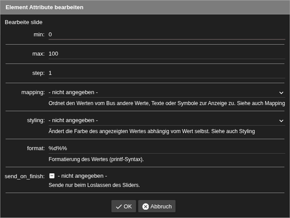Click the step input field
The image size is (290, 218).
167,73
